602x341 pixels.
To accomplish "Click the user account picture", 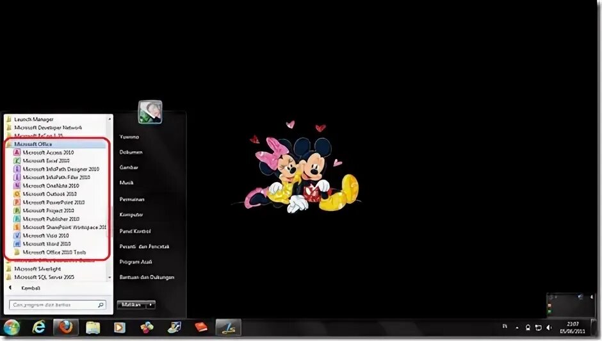I will pyautogui.click(x=150, y=112).
